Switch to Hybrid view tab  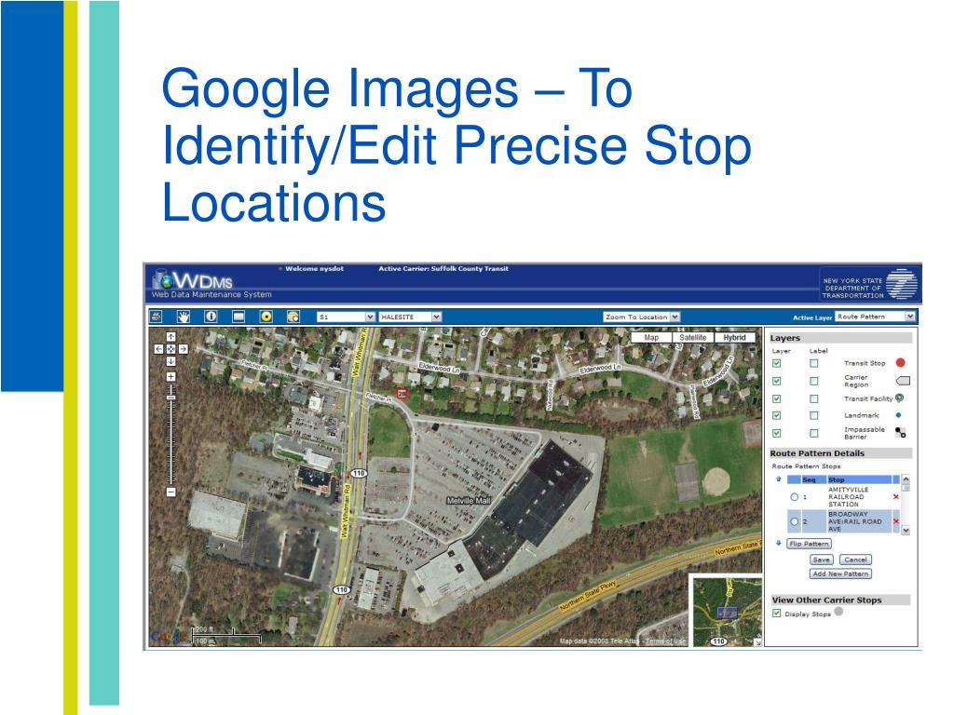[734, 337]
